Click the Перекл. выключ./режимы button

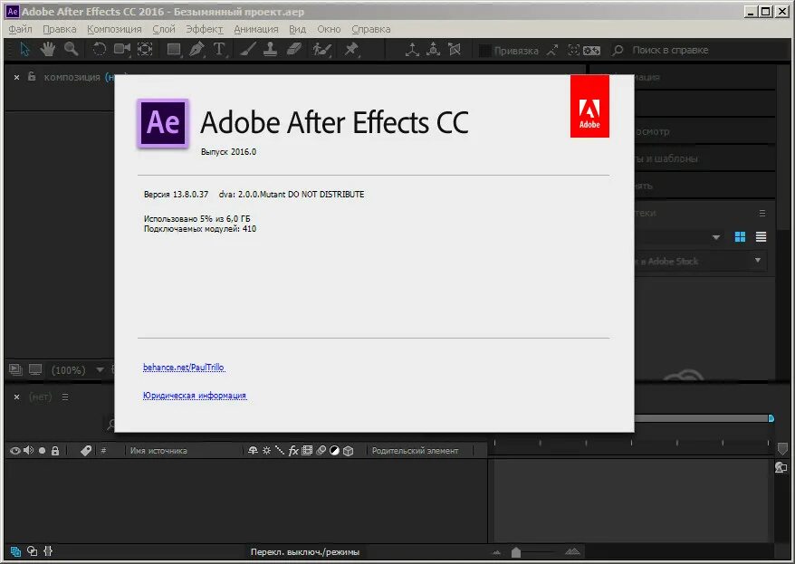(305, 552)
